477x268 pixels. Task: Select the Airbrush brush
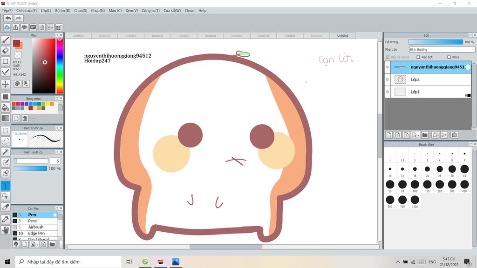coord(35,227)
